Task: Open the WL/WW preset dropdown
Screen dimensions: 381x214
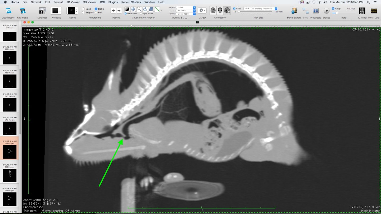Action: pyautogui.click(x=186, y=7)
